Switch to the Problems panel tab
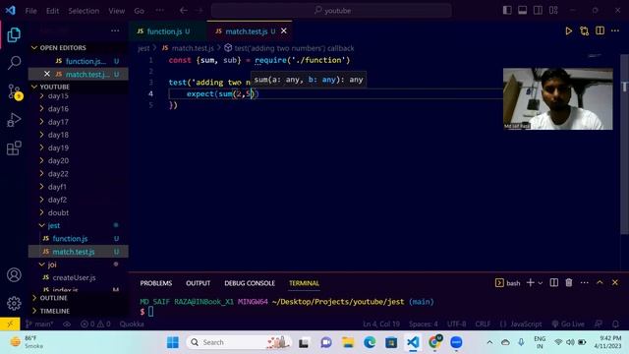Screen dimensions: 629x354 (x=156, y=283)
